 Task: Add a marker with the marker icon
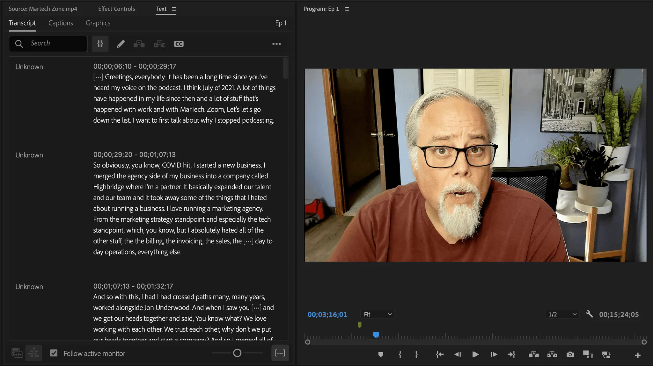(380, 355)
